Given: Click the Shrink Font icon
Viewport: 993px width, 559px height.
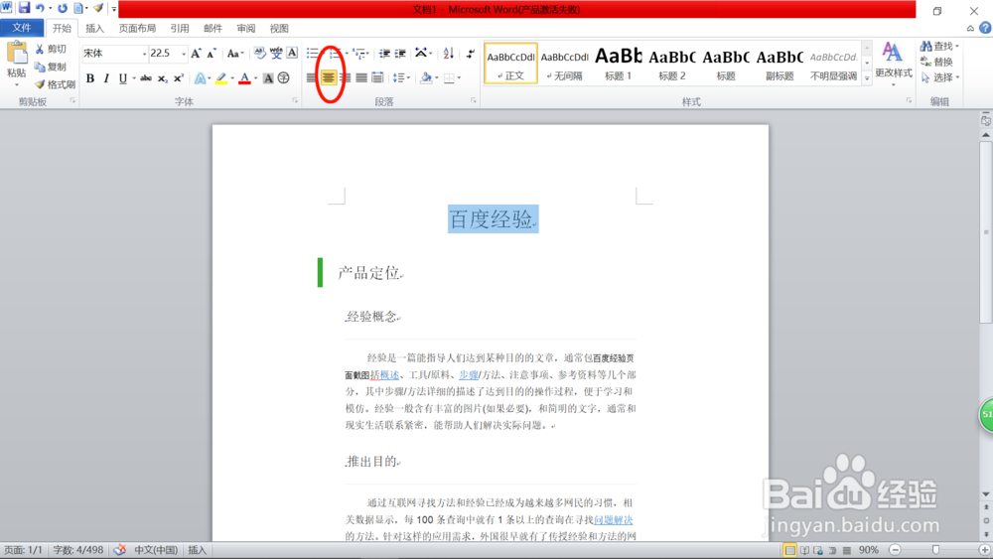Looking at the screenshot, I should tap(212, 54).
